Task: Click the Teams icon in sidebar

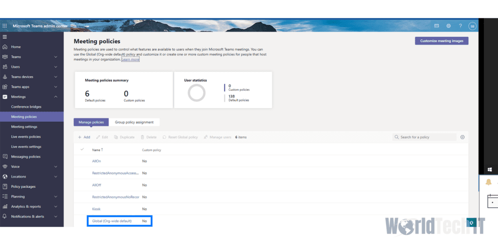Action: (5, 57)
